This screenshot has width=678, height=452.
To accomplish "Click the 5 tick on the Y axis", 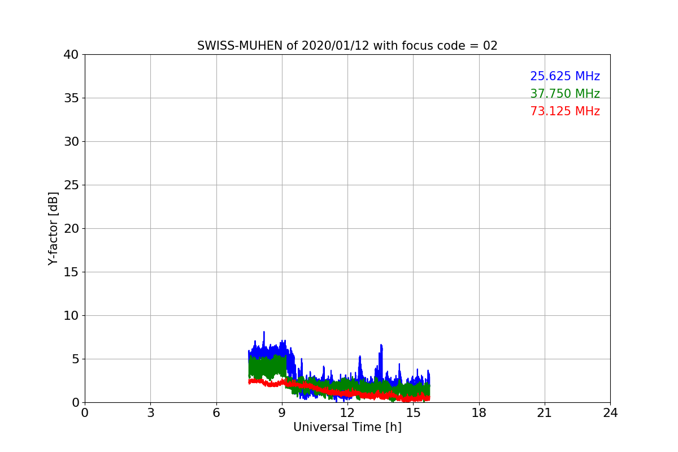I will 75,359.
